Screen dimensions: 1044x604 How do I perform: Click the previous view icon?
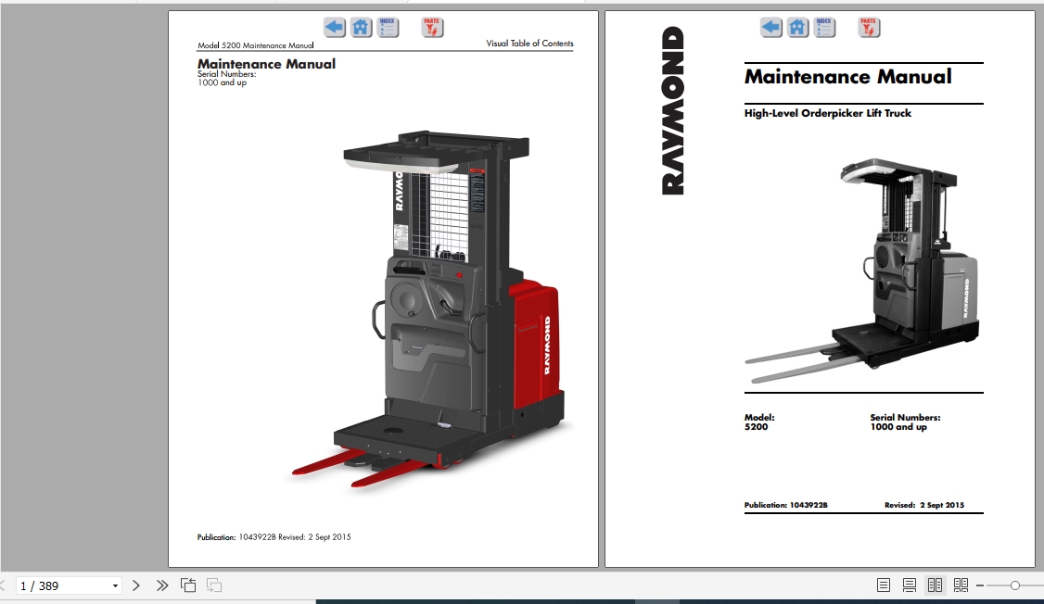coord(188,585)
